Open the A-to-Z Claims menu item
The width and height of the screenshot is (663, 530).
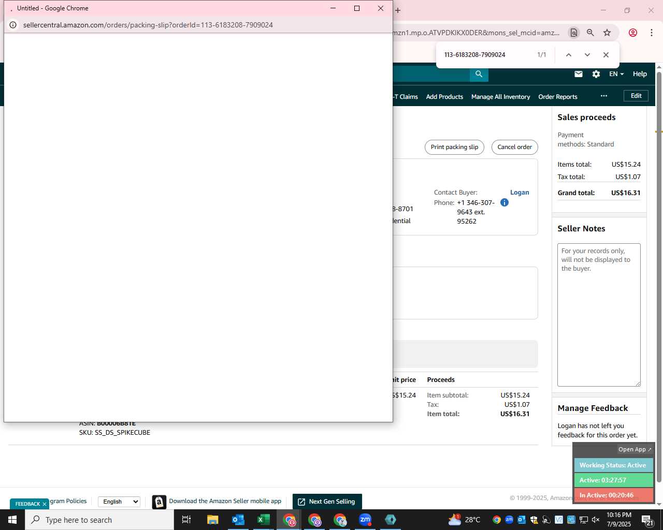[406, 97]
